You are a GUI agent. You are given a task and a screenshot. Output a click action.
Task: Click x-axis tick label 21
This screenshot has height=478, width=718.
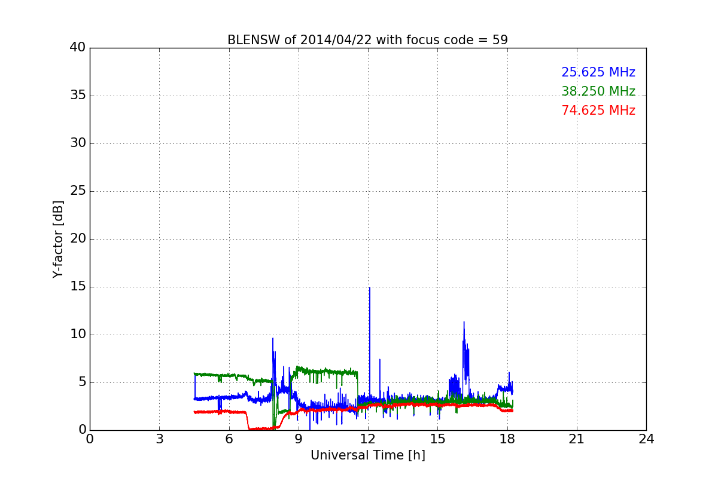(577, 439)
